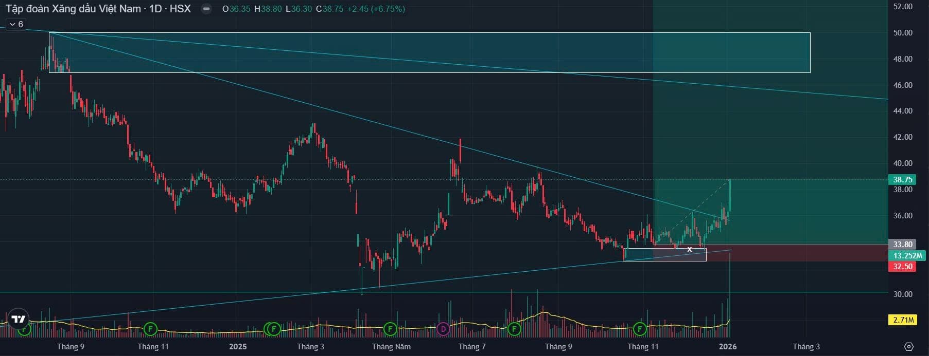Image resolution: width=929 pixels, height=356 pixels.
Task: Click the market status circle beside HSX
Action: tap(206, 9)
